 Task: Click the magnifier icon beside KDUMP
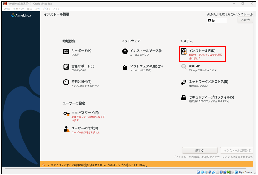(x=184, y=67)
